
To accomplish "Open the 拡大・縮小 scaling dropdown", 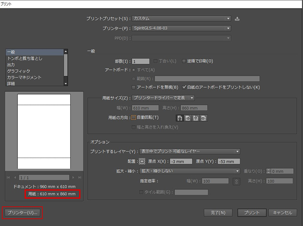I will click(190, 171).
